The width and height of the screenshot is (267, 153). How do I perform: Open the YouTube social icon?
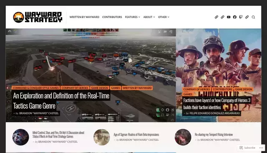pyautogui.click(x=229, y=17)
